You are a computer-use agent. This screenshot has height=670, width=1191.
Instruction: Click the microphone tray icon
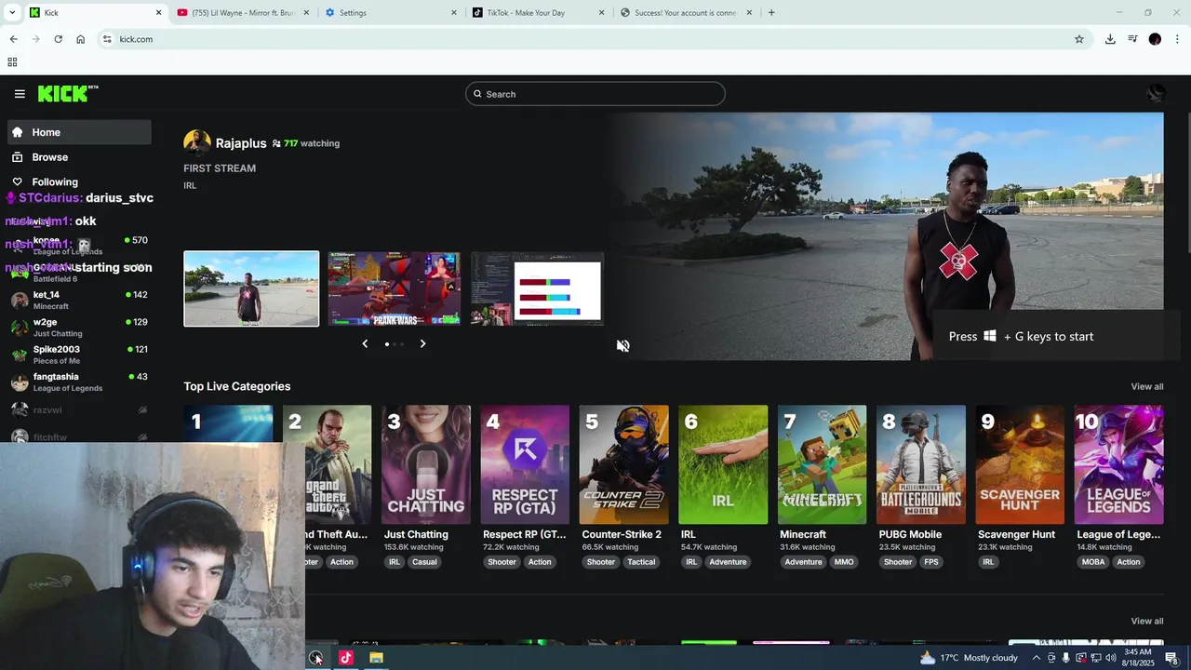1066,658
